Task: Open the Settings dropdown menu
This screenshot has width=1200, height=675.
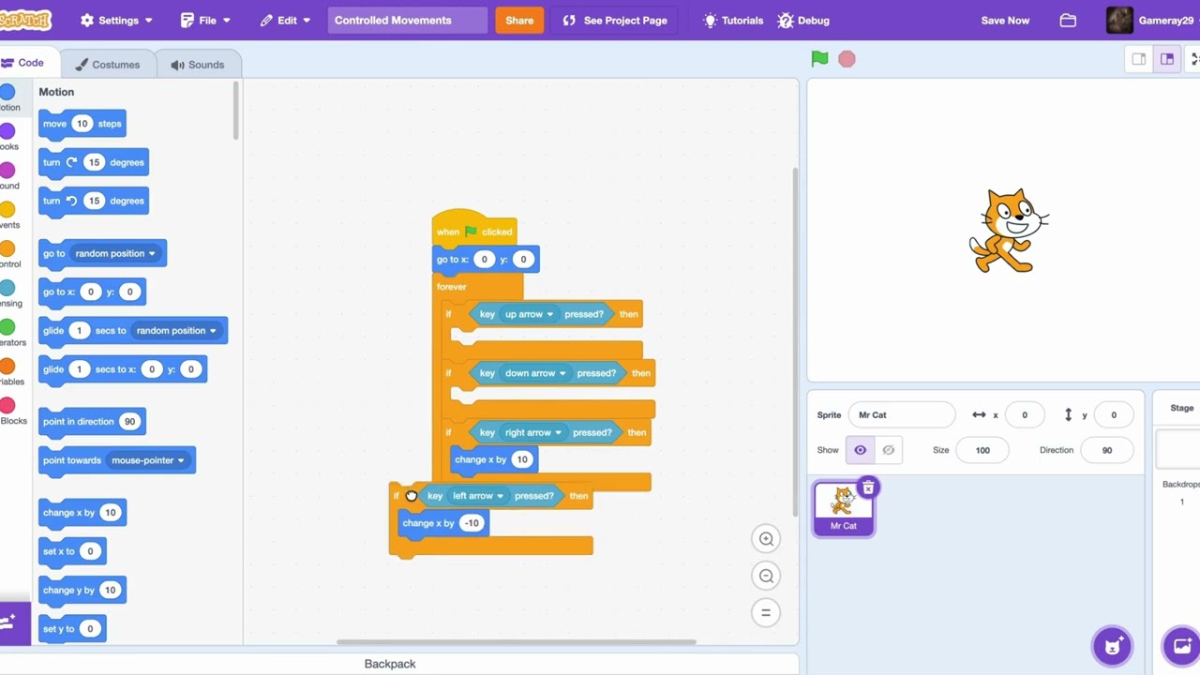Action: tap(116, 20)
